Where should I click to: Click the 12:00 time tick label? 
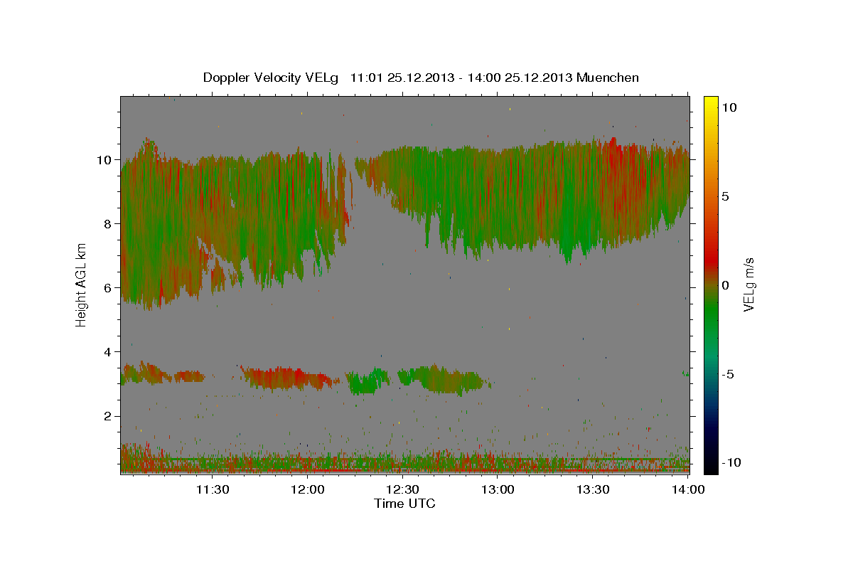click(x=307, y=489)
